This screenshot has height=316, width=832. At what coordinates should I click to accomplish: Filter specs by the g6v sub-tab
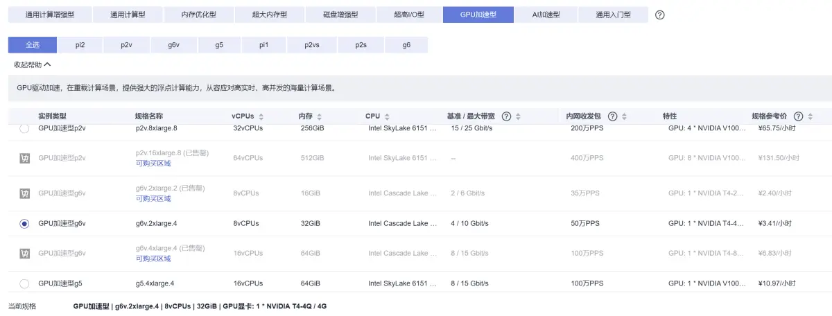point(173,45)
